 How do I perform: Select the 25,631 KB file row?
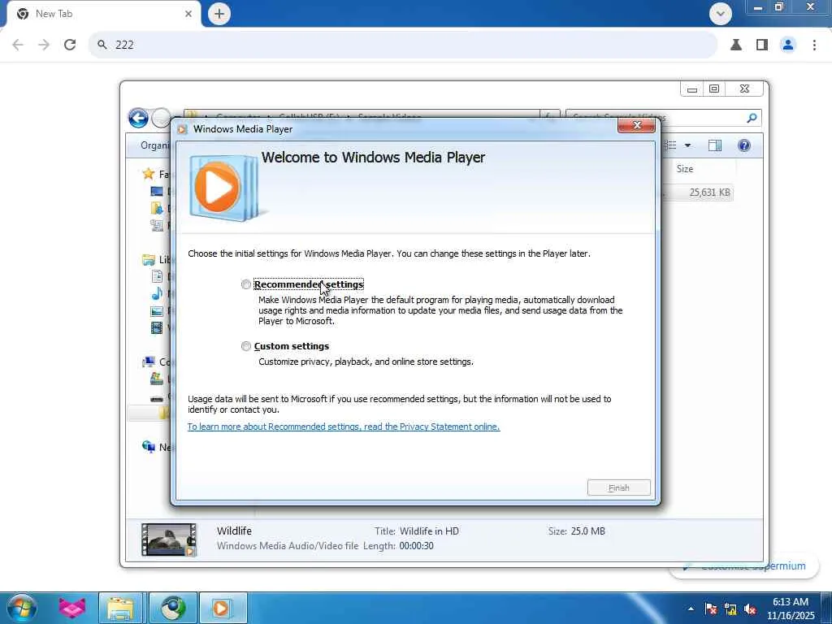pyautogui.click(x=698, y=193)
